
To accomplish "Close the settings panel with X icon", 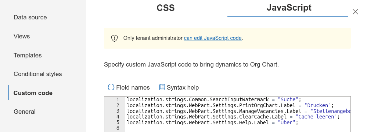I will click(355, 12).
